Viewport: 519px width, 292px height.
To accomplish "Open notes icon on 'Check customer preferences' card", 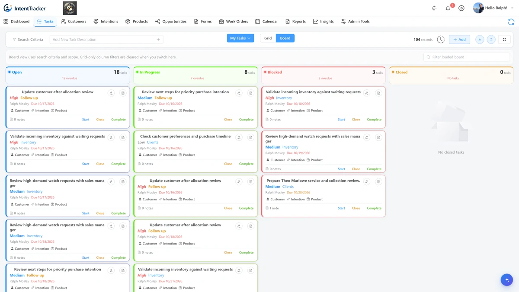I will [251, 137].
